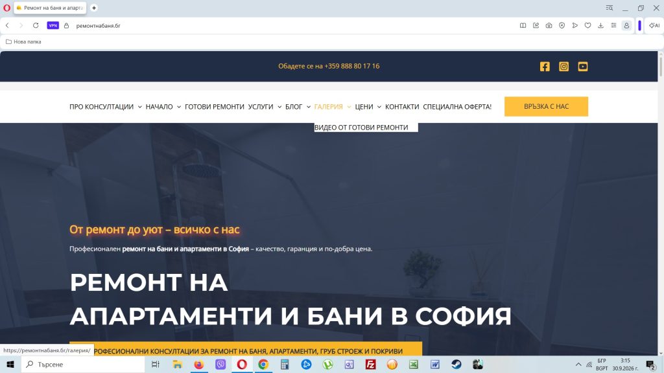Open Google Chrome from the taskbar
The image size is (664, 373).
click(263, 364)
